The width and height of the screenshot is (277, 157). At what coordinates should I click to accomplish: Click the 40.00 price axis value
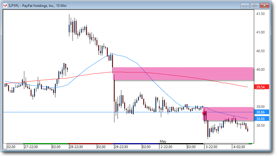coord(261,70)
